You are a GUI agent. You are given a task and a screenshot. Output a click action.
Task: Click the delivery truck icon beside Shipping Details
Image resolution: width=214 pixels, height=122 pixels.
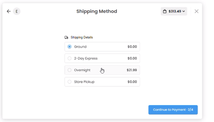click(x=66, y=37)
